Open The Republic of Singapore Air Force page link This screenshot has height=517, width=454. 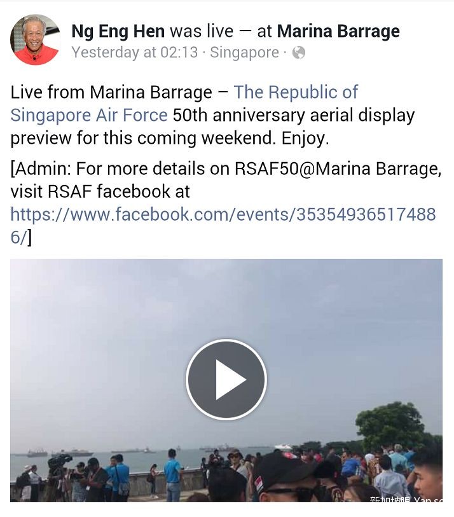(x=184, y=103)
